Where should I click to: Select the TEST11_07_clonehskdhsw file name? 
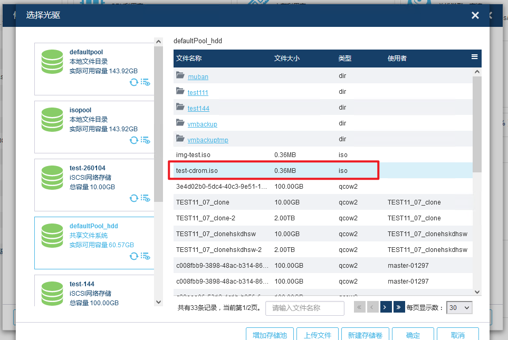(x=216, y=234)
